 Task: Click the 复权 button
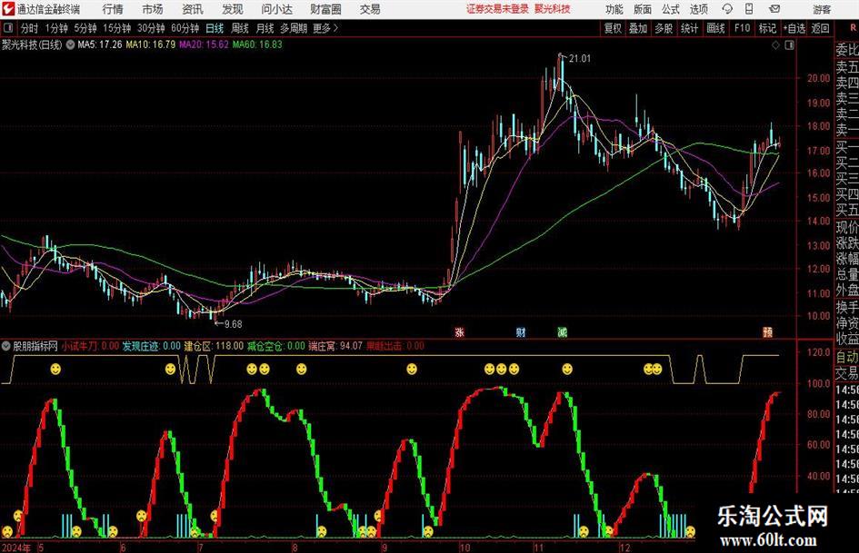pos(613,28)
